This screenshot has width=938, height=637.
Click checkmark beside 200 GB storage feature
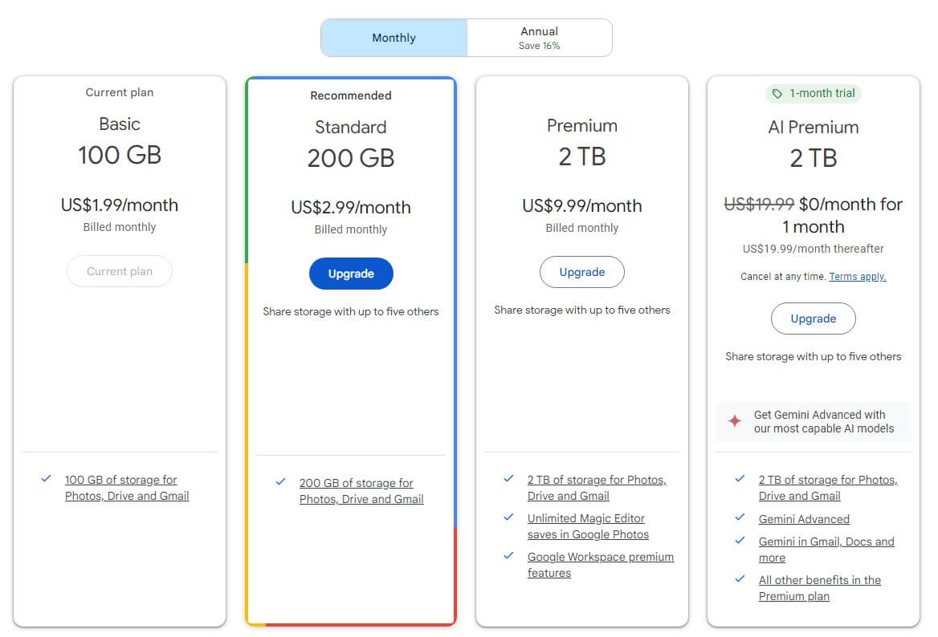[280, 482]
